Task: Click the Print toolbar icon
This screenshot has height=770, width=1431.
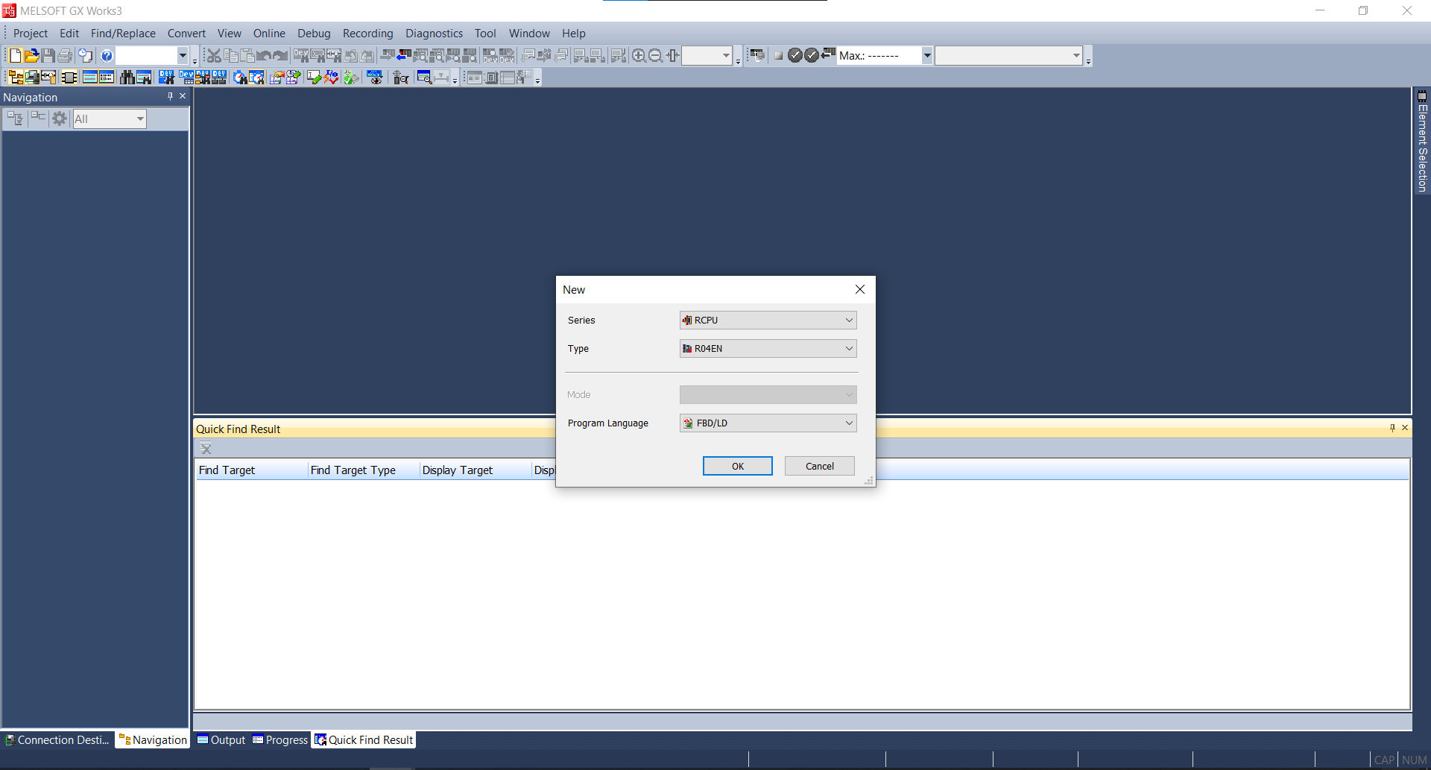Action: 65,55
